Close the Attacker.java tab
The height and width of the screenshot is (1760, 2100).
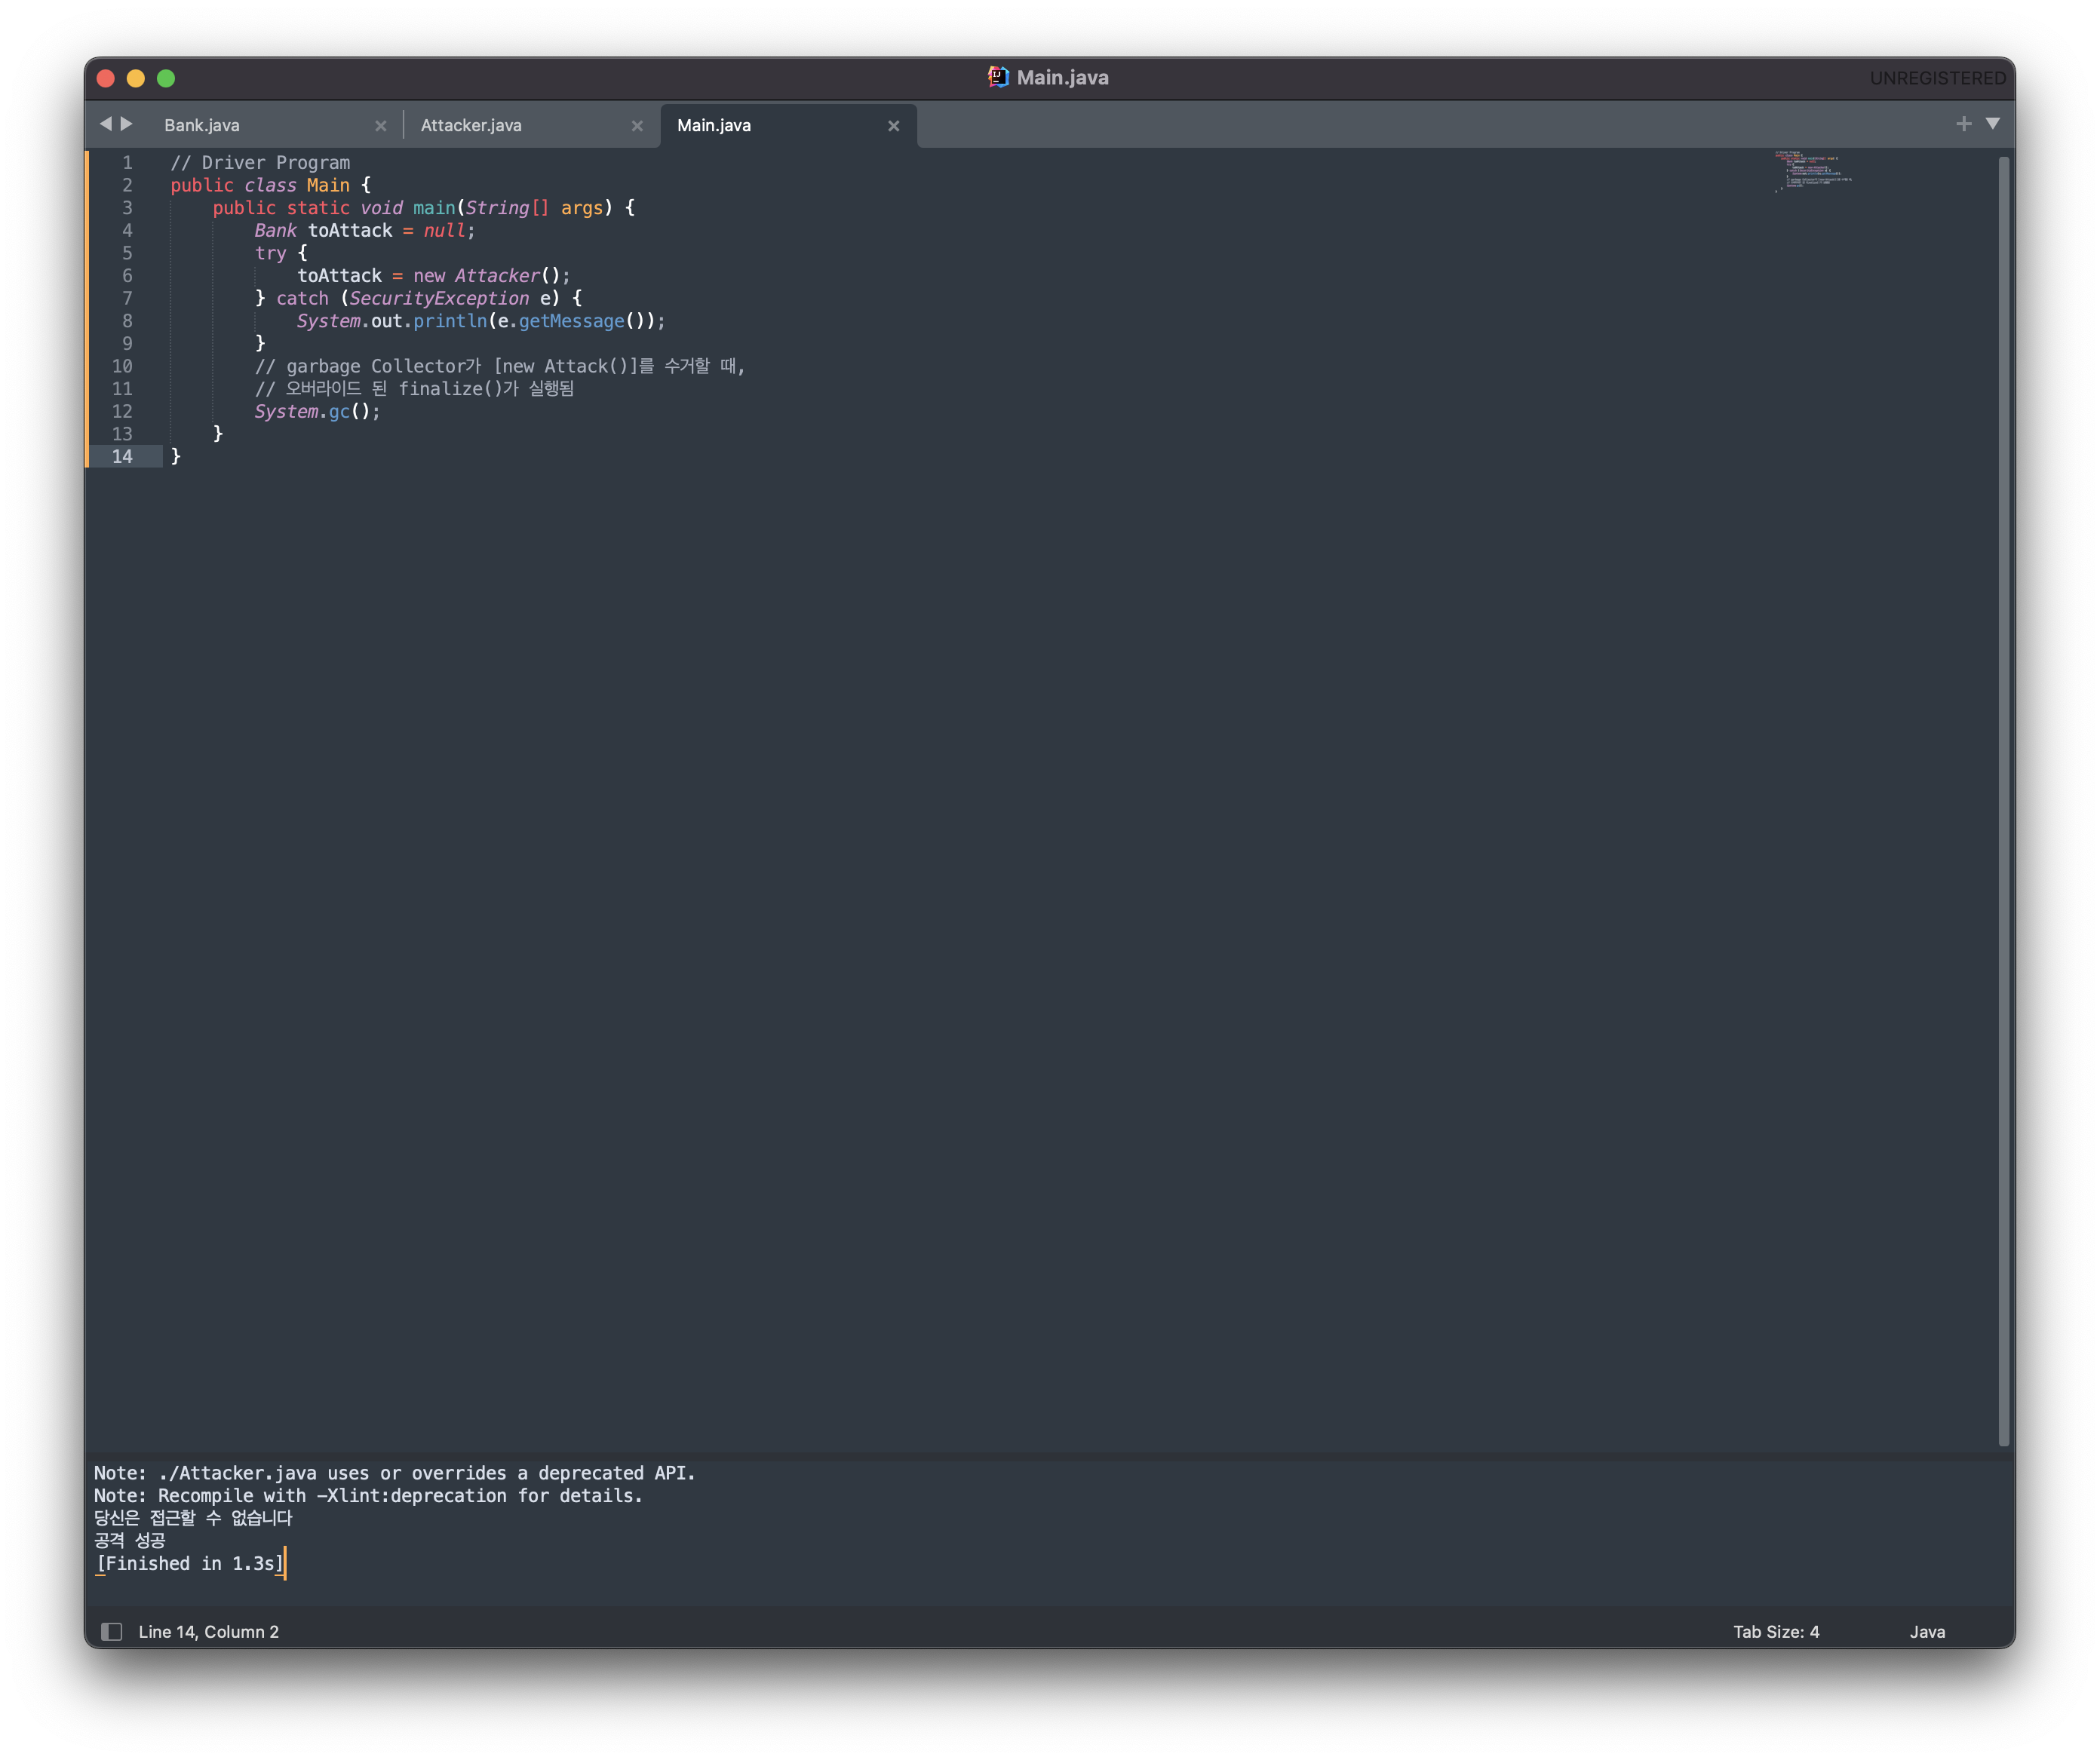point(637,126)
